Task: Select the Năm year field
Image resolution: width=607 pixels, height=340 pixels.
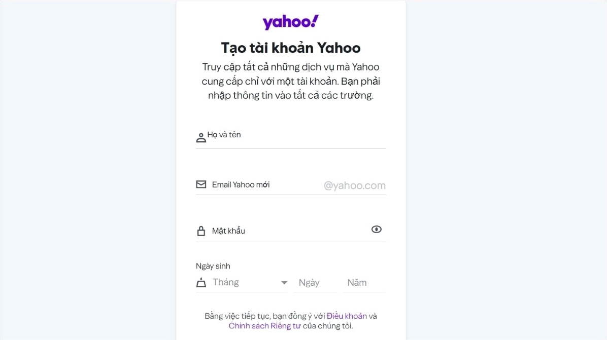Action: click(x=363, y=282)
